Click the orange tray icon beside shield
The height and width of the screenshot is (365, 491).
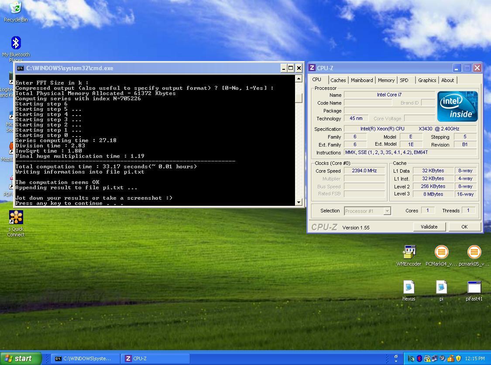pos(450,358)
